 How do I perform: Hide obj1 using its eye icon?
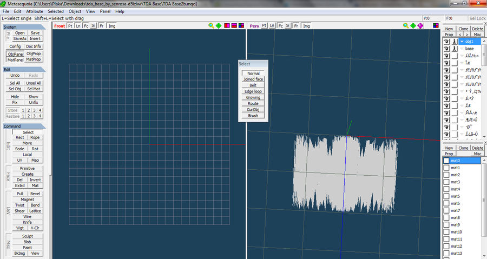coord(446,41)
